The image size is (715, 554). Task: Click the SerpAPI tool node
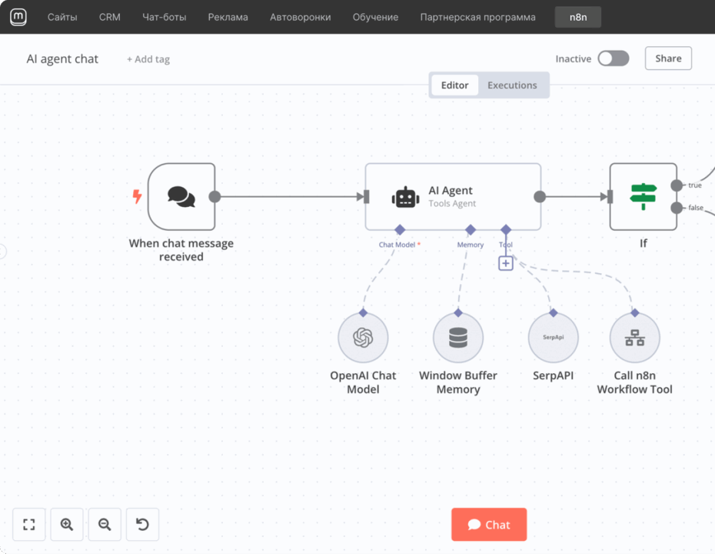(553, 338)
